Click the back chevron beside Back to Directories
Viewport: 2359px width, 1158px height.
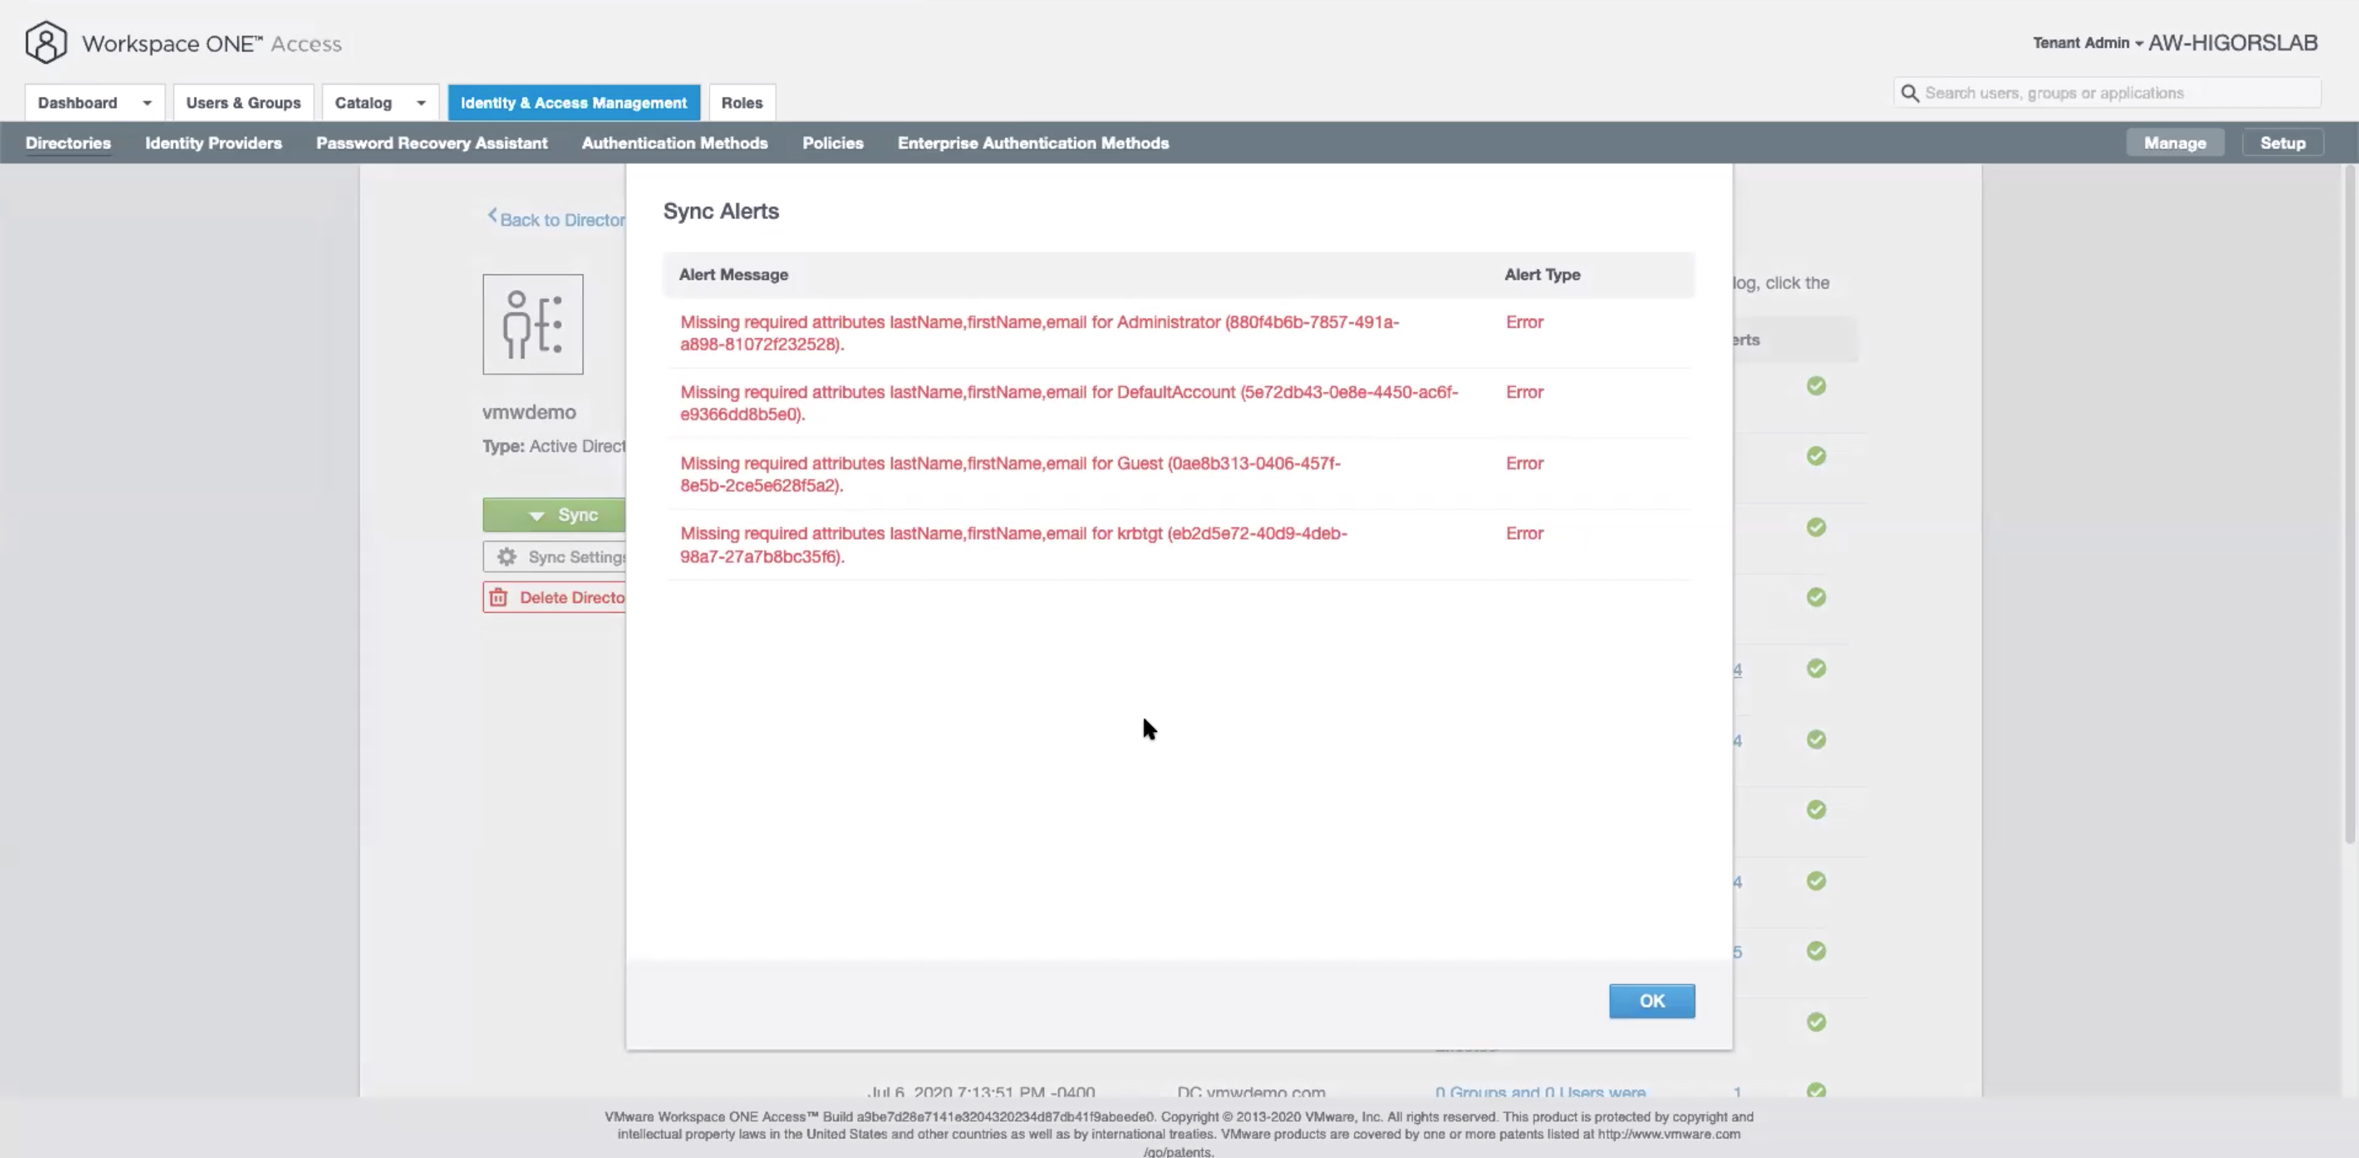[491, 216]
